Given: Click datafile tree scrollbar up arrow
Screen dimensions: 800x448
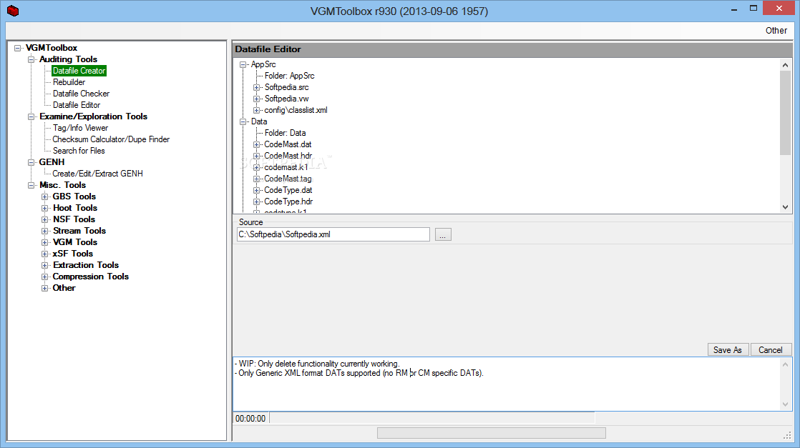Looking at the screenshot, I should click(785, 65).
